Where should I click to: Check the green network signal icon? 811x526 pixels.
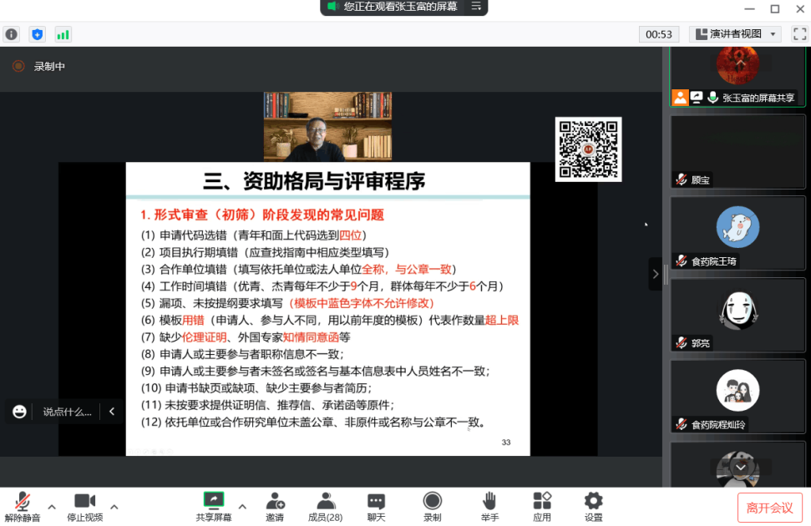63,34
